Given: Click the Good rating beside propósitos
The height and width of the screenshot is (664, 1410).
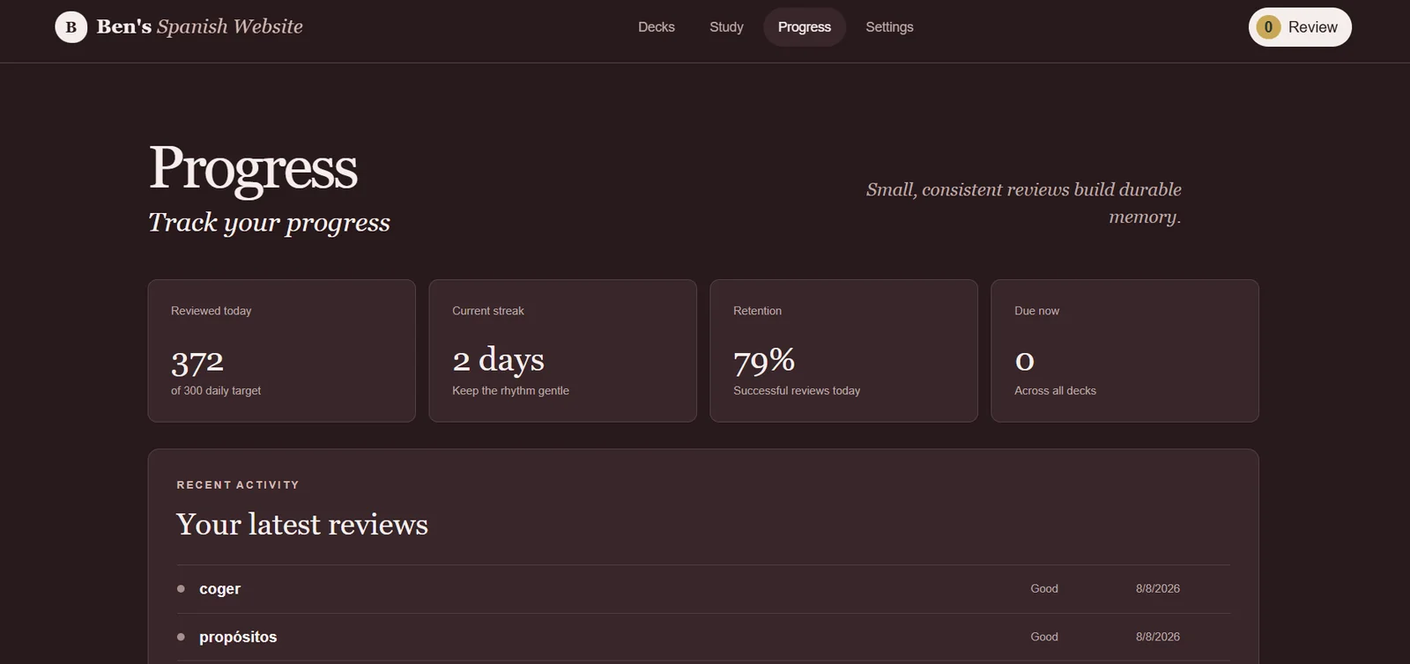Looking at the screenshot, I should [1044, 637].
